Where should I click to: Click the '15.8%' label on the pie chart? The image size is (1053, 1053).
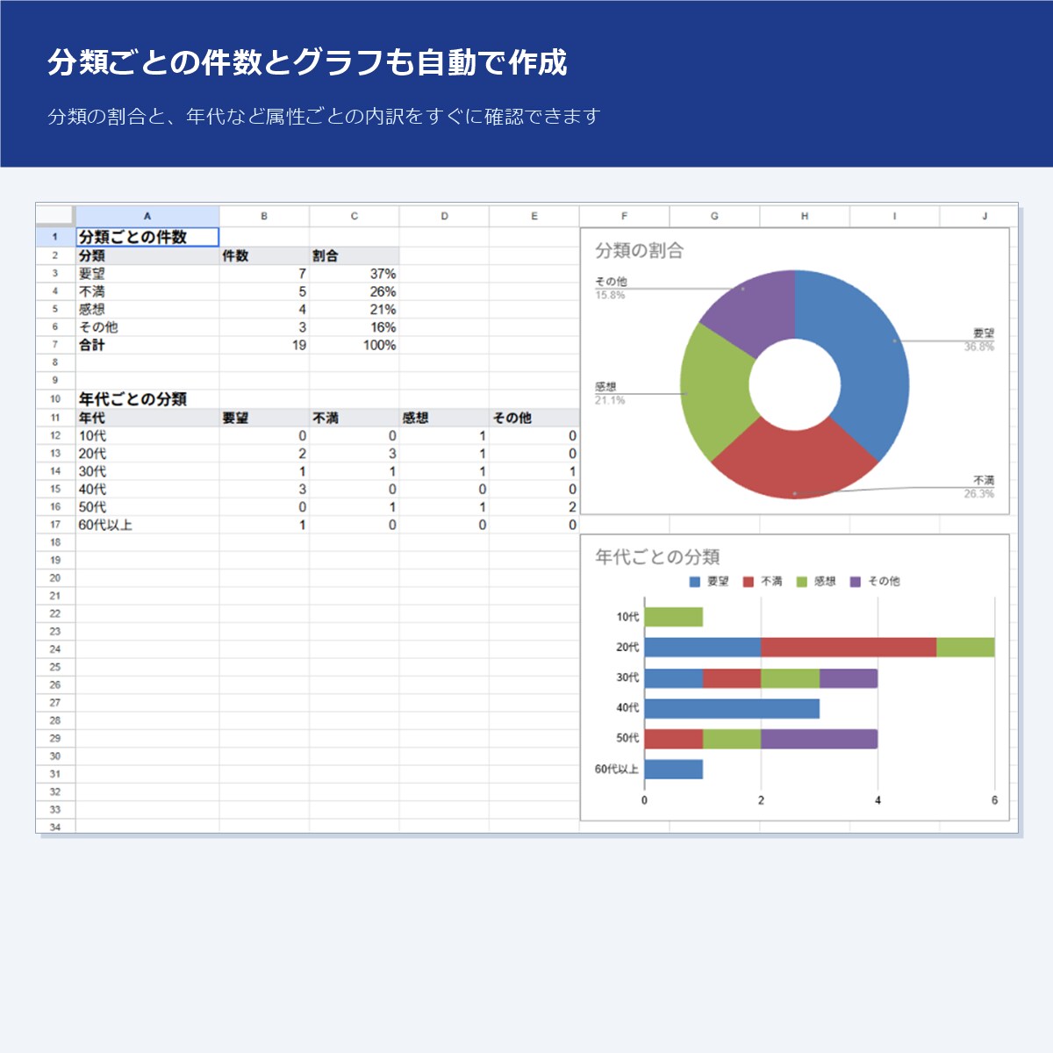point(610,295)
